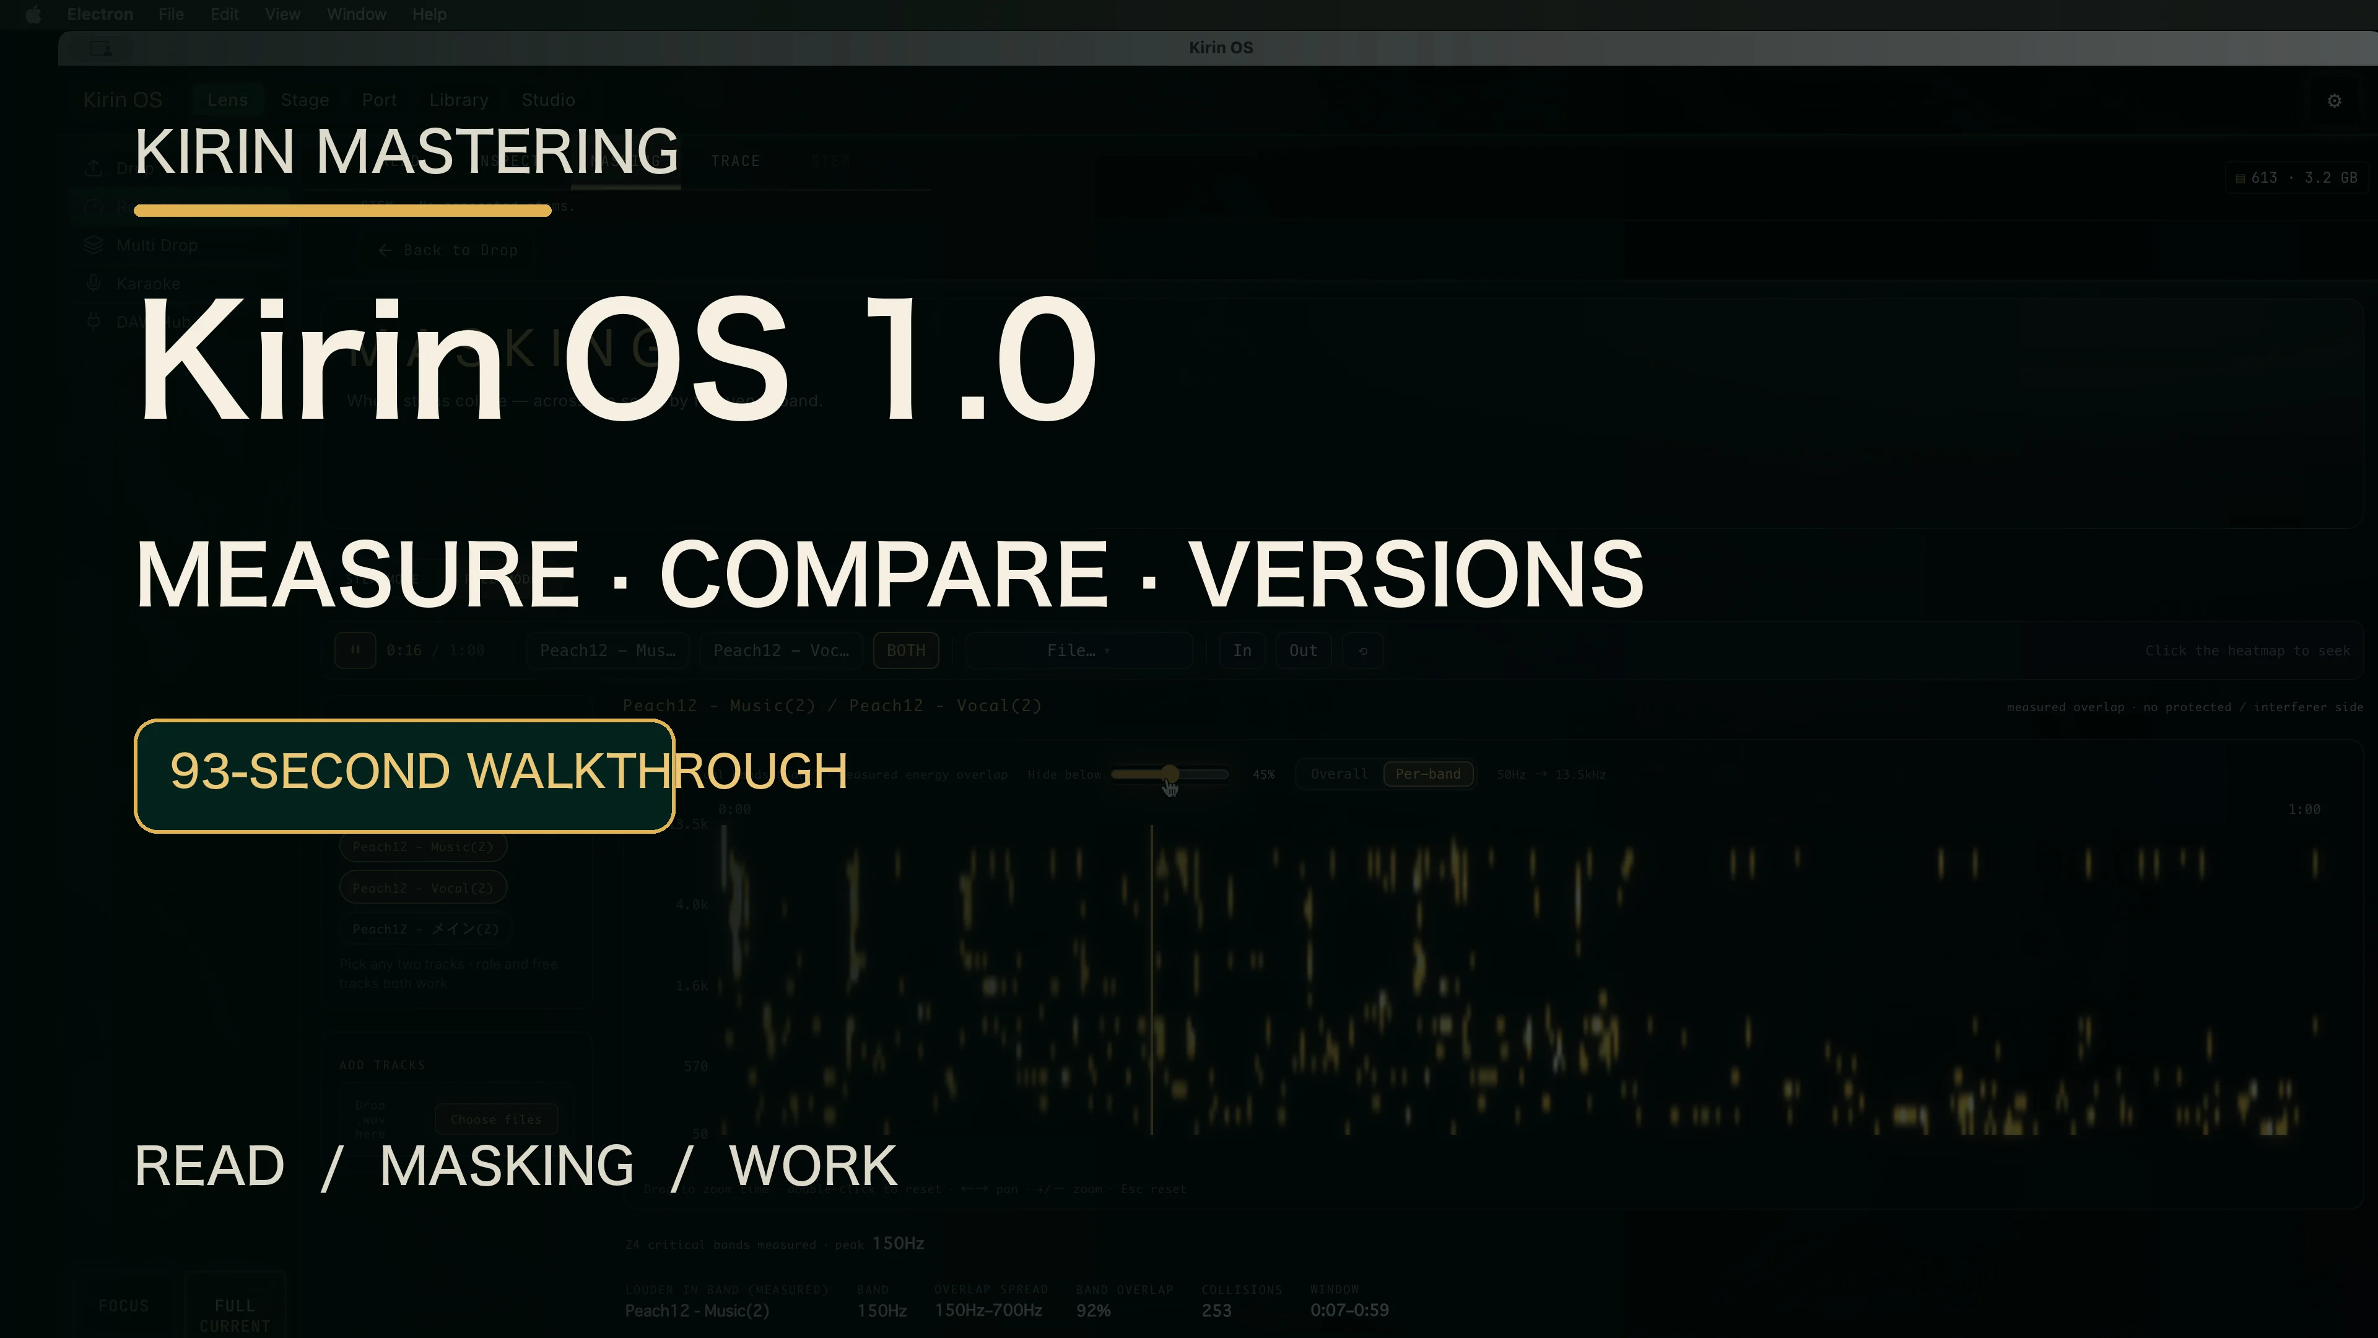Switch to the Port section
2378x1338 pixels.
(380, 100)
